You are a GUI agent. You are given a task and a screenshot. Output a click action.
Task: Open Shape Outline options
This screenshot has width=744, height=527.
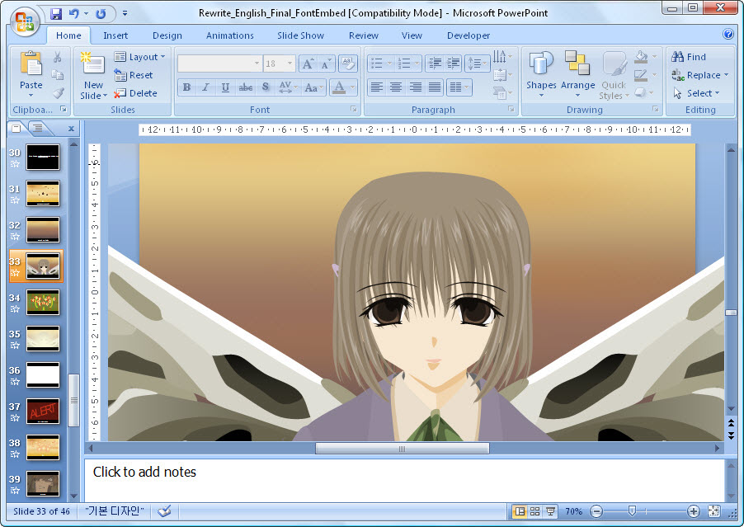click(x=641, y=75)
